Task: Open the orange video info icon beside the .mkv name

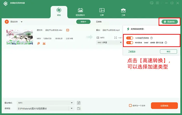Action: [x=68, y=30]
